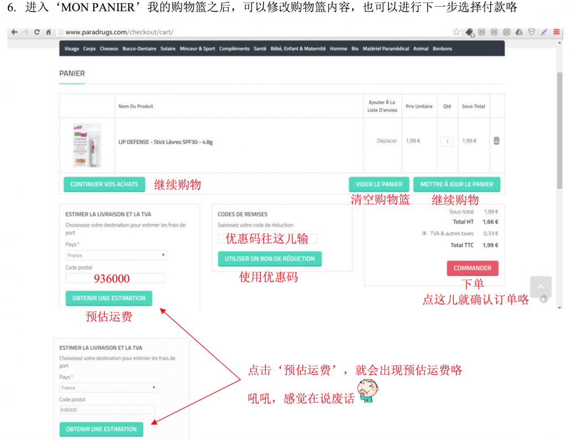Screen dimensions: 570x439
Task: Click the Déplacer wishlist link
Action: 386,141
